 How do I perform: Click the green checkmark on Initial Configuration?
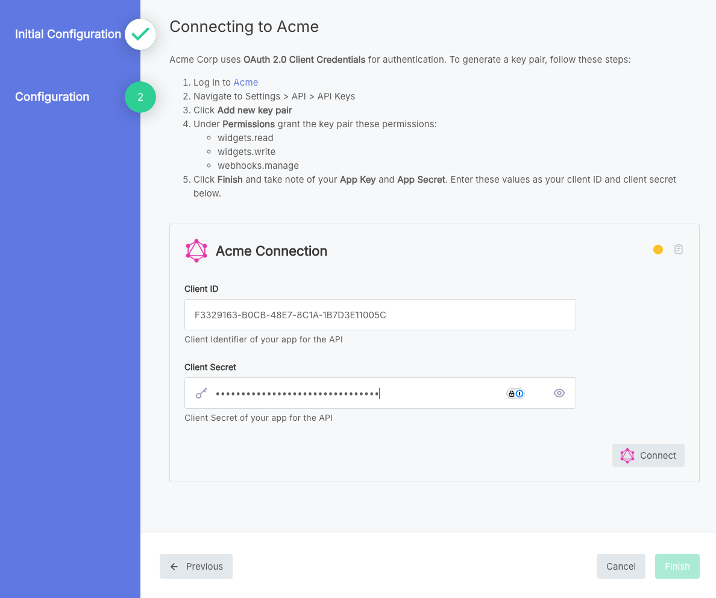point(140,34)
